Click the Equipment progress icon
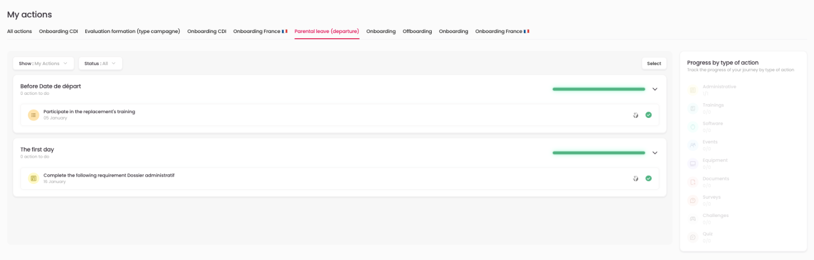 click(693, 164)
